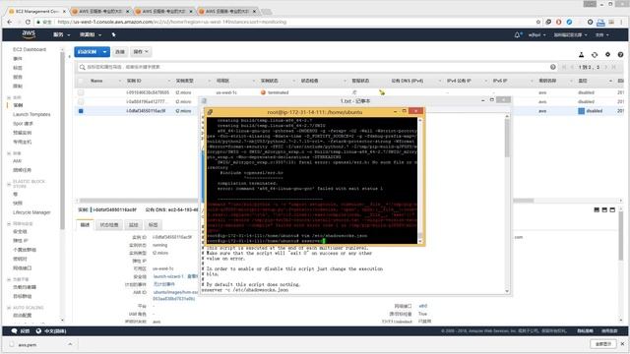Check the box for instance i-0a884196a412777
630x354 pixels.
(81, 101)
